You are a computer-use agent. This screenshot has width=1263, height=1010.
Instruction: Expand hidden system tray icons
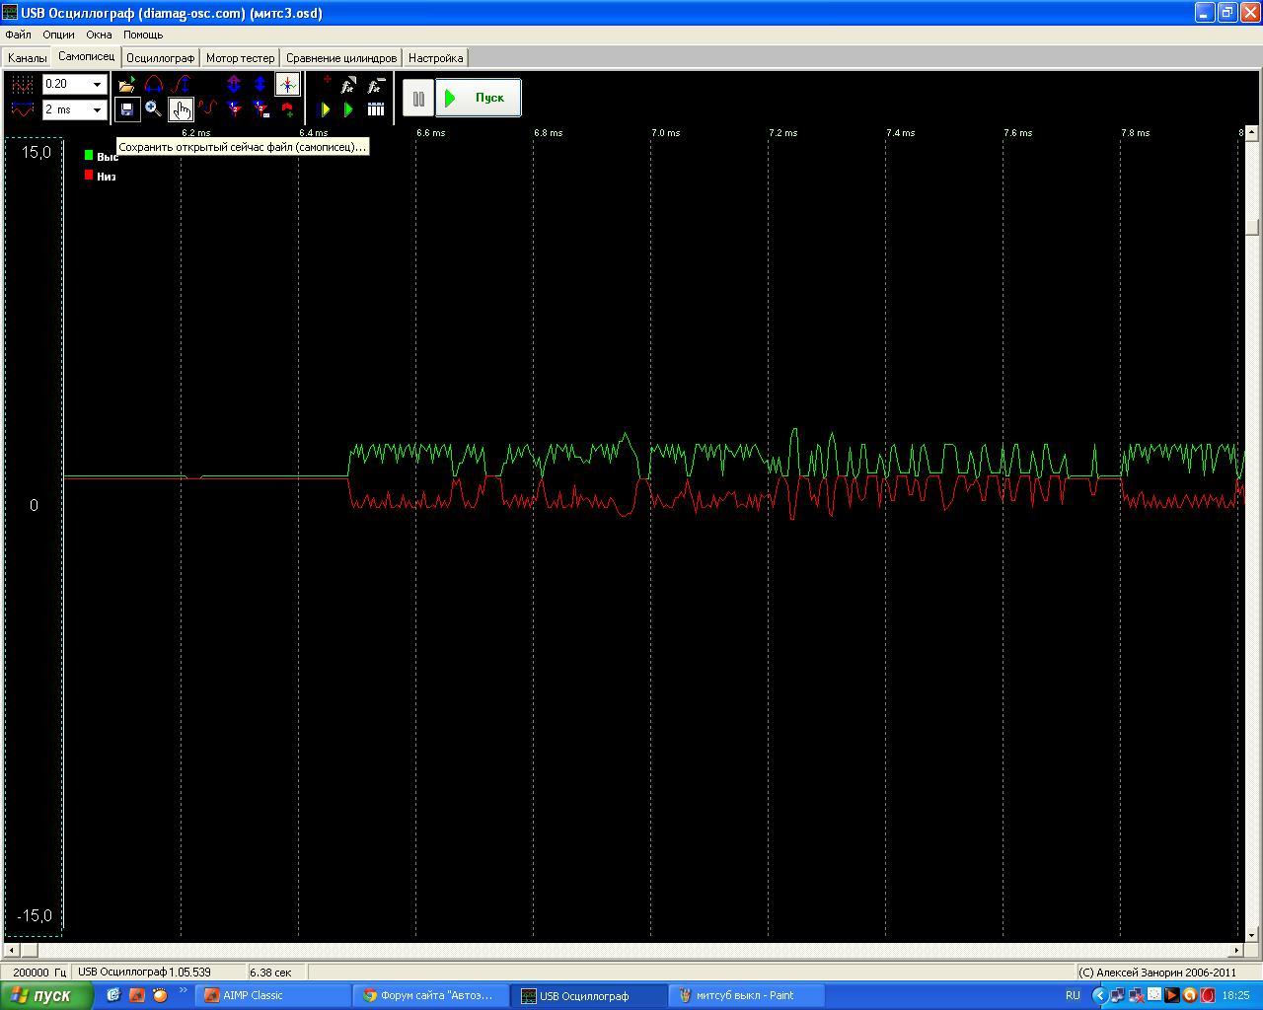pyautogui.click(x=1098, y=995)
